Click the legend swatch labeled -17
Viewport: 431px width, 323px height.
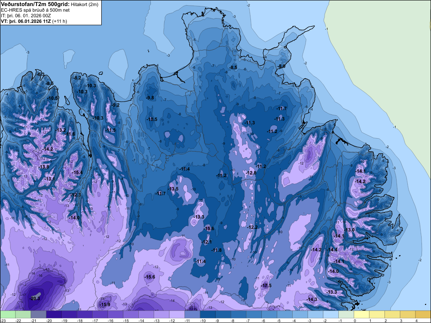[x=100, y=314]
